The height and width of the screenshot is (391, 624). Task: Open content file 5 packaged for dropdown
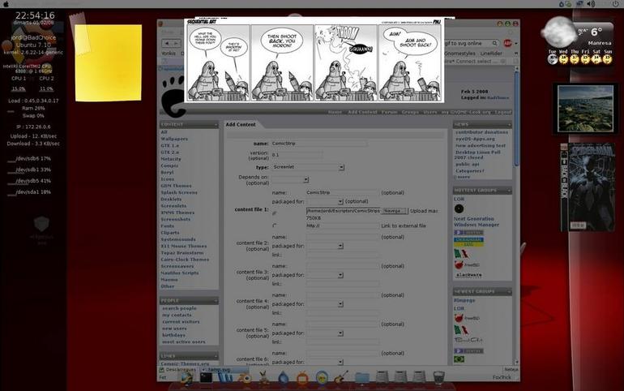point(324,333)
